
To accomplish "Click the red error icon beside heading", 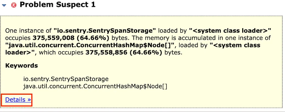I will coord(13,5).
